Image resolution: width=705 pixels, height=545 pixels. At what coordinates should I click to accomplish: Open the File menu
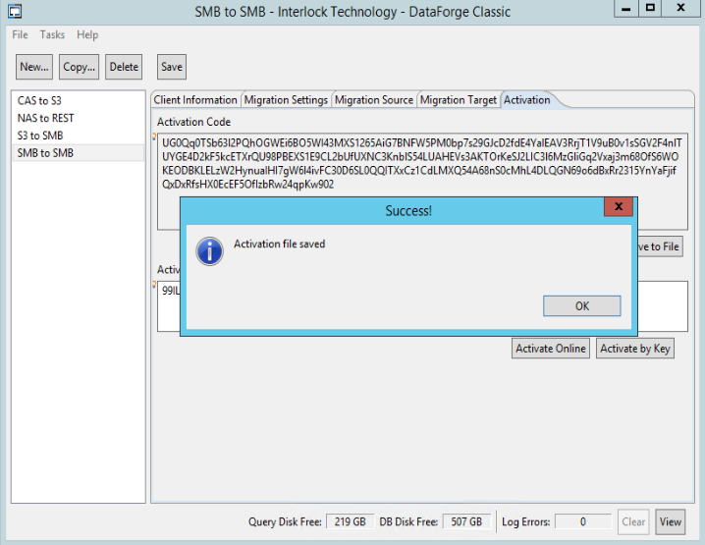(20, 34)
